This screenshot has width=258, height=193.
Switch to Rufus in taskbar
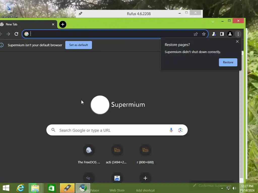(67, 188)
